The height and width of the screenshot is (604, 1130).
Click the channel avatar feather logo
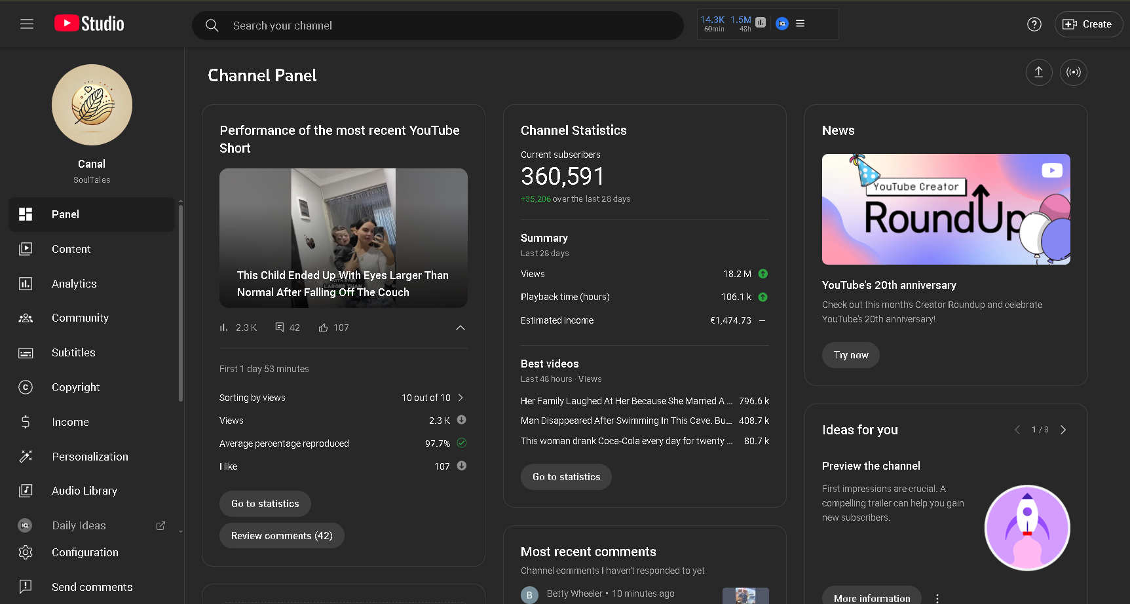(x=92, y=105)
